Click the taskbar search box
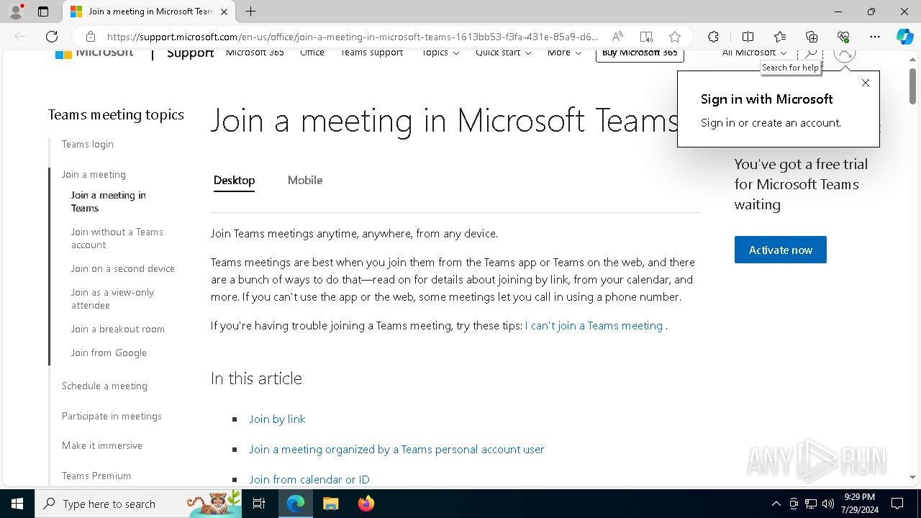The height and width of the screenshot is (518, 921). (139, 504)
